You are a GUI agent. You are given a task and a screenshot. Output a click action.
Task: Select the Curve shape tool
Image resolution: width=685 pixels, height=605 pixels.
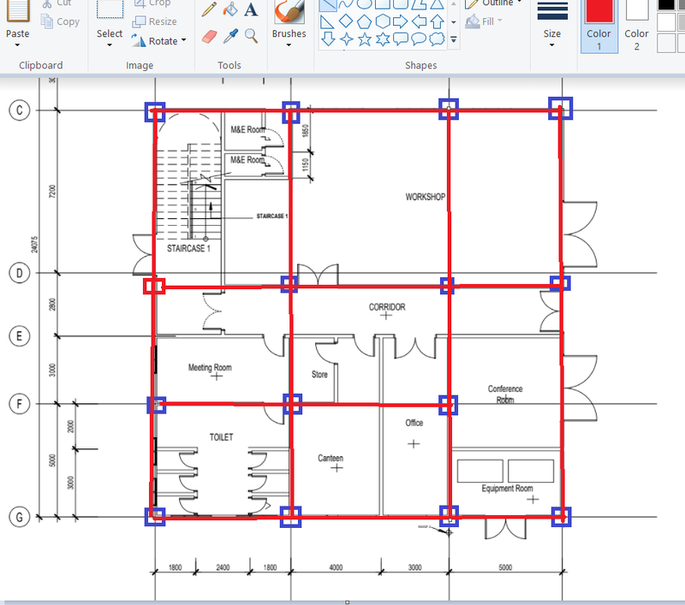click(x=344, y=7)
